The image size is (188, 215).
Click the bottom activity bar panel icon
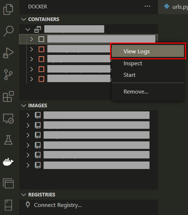pyautogui.click(x=9, y=205)
